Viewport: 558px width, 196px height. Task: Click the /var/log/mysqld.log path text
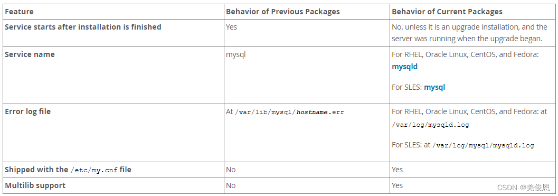(x=430, y=125)
